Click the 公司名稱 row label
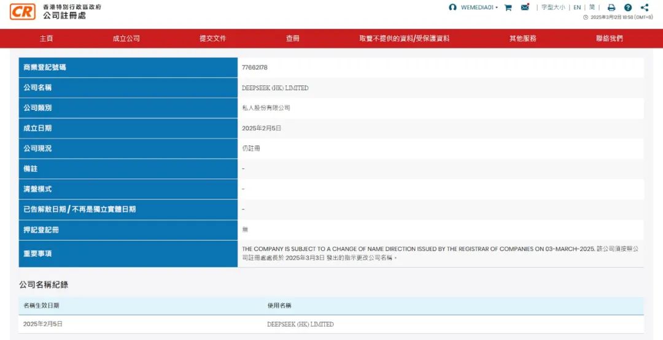This screenshot has height=340, width=663. (37, 88)
